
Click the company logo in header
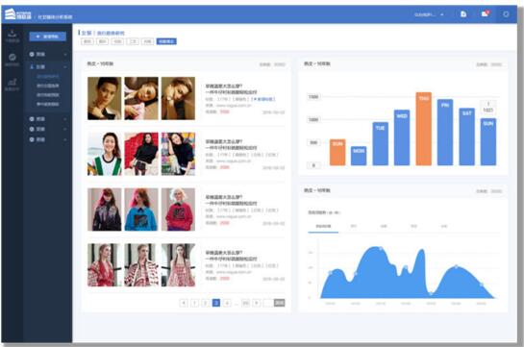[18, 14]
